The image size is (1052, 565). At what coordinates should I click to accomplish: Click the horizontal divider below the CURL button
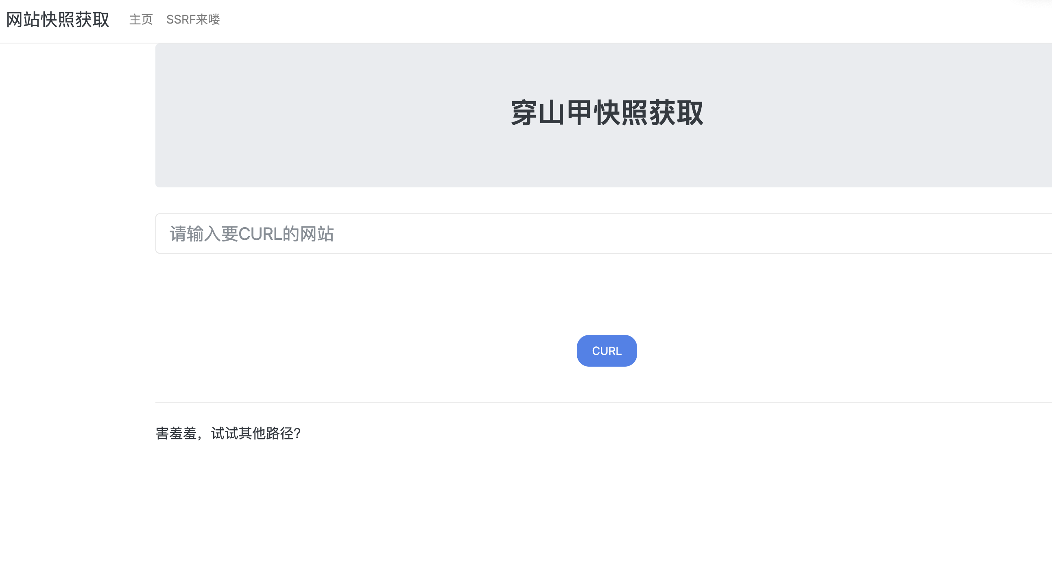click(x=604, y=403)
